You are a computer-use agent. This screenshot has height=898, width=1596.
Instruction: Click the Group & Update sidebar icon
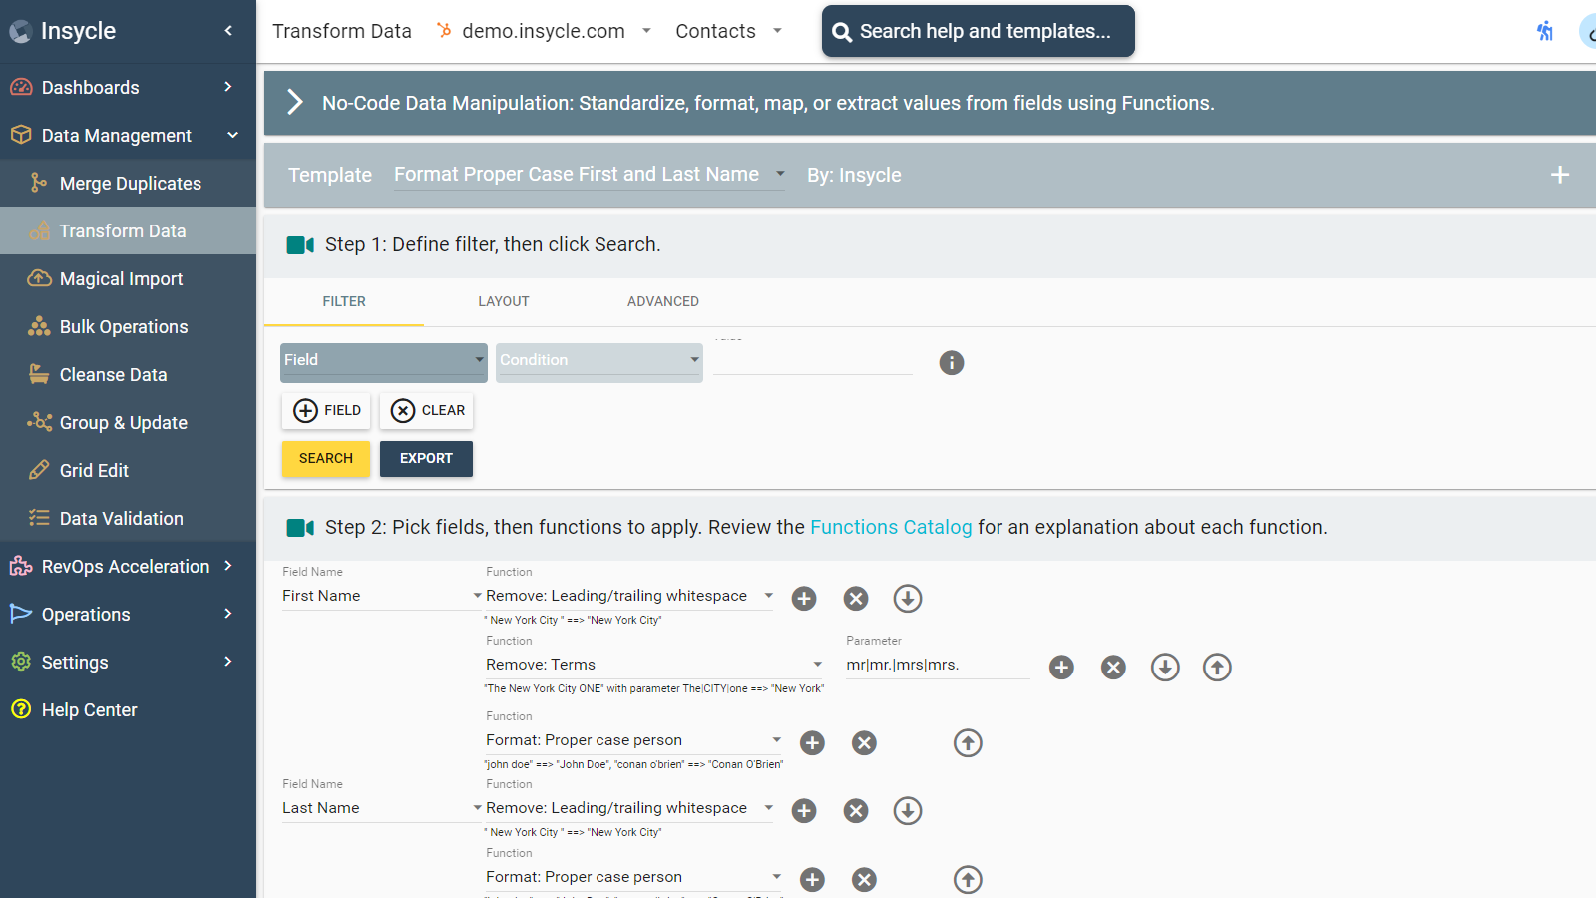click(38, 422)
